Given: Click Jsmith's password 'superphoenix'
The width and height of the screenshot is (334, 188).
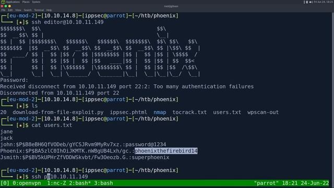Looking at the screenshot, I should 151,157.
